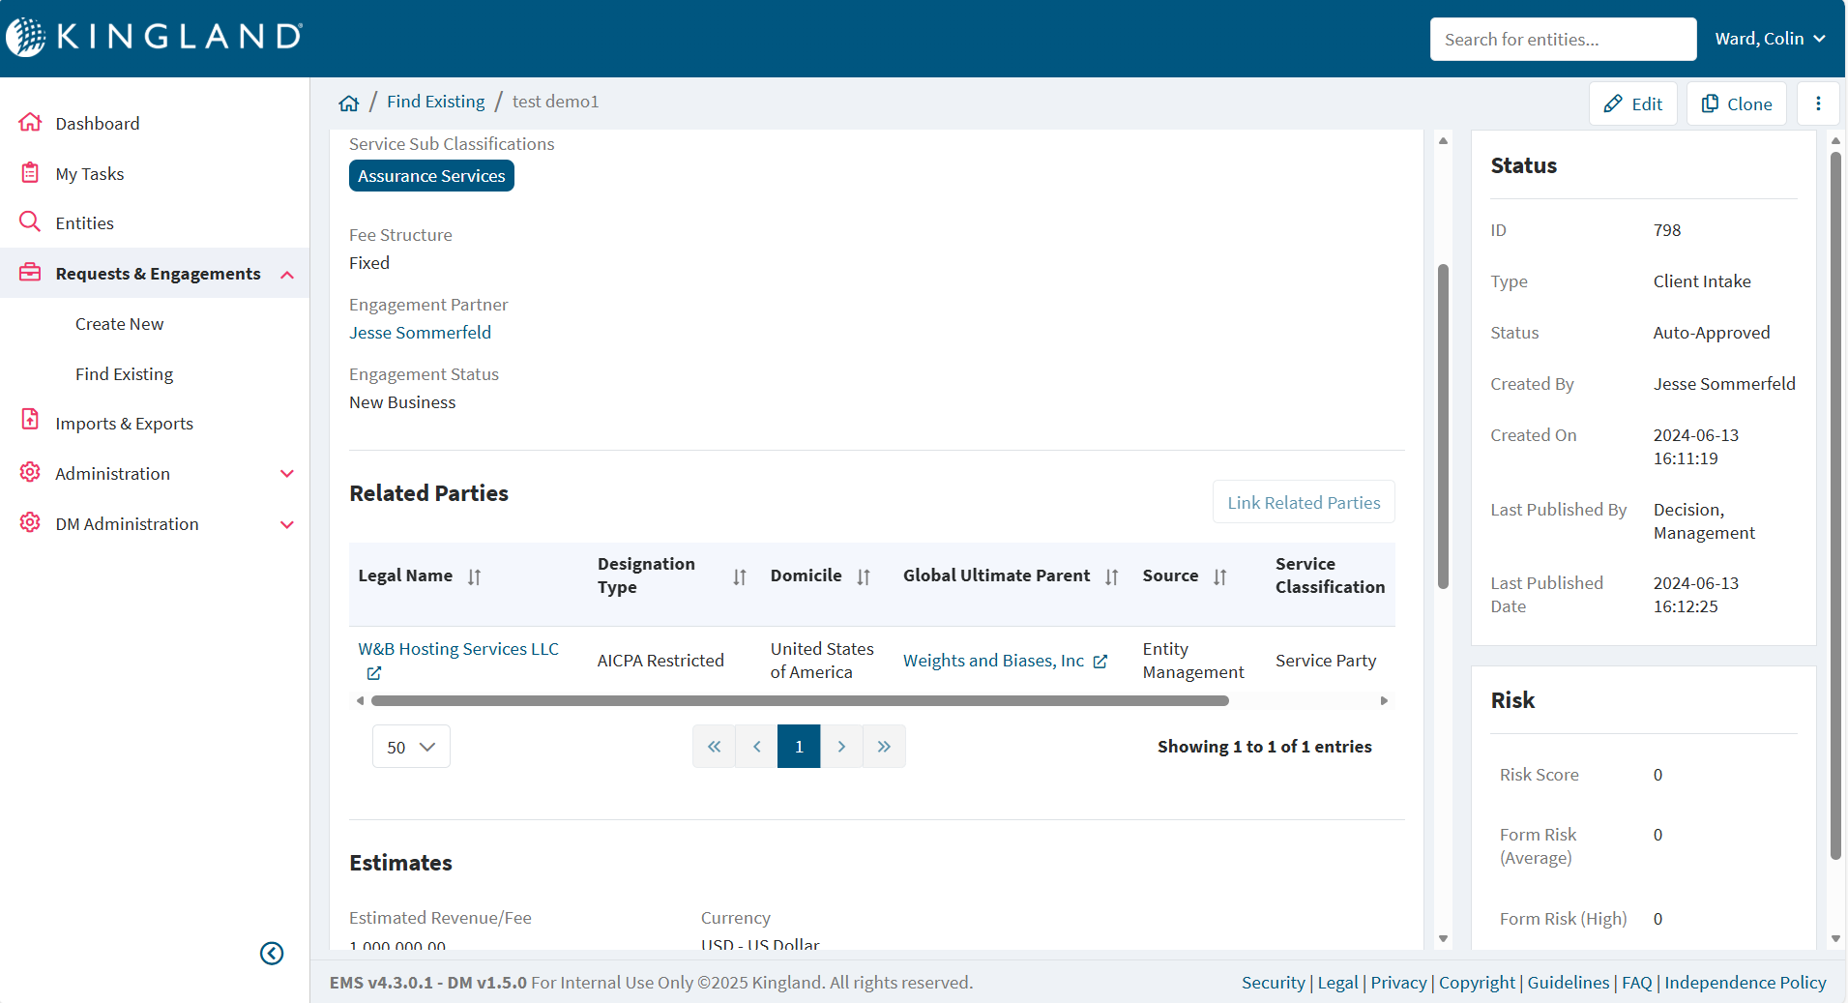Click the Link Related Parties button
This screenshot has width=1848, height=1003.
coord(1304,503)
